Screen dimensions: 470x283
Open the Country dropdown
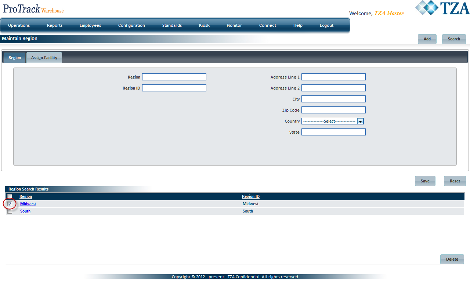(x=360, y=121)
